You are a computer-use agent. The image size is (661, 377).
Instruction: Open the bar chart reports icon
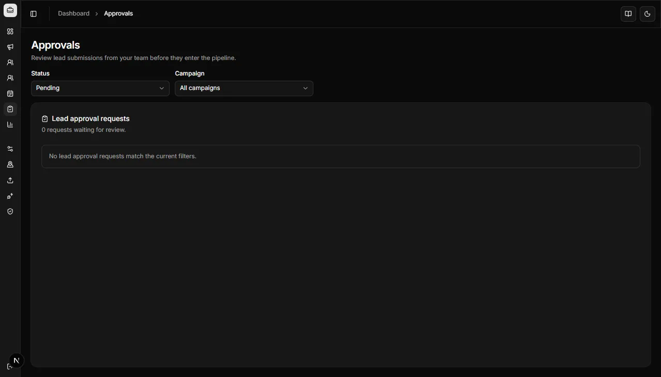[x=10, y=125]
